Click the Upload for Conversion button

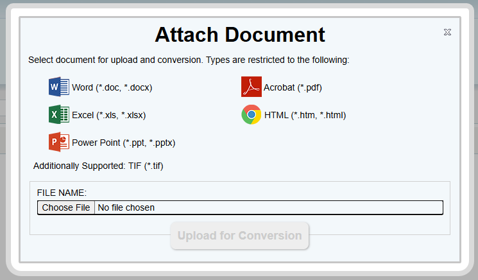click(x=239, y=236)
